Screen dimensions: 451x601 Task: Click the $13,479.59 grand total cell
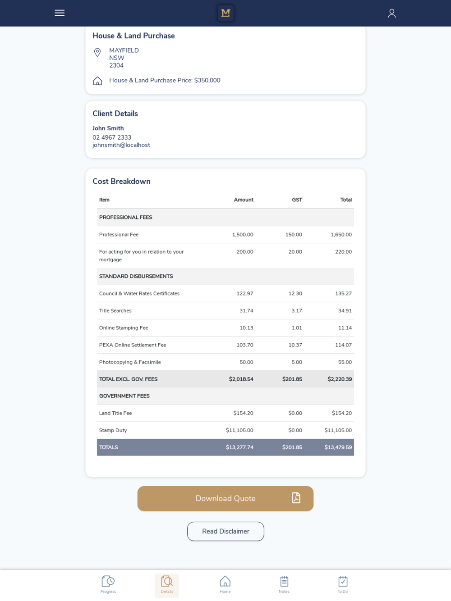[338, 447]
